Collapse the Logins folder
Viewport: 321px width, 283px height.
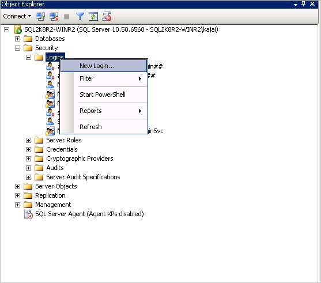click(28, 57)
